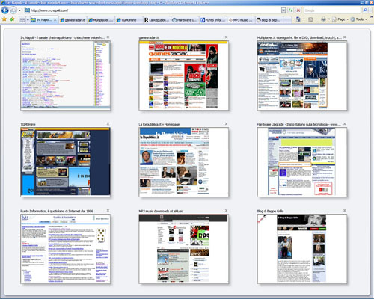374x299 pixels.
Task: Click the Add to Favorites icon
Action: point(12,19)
